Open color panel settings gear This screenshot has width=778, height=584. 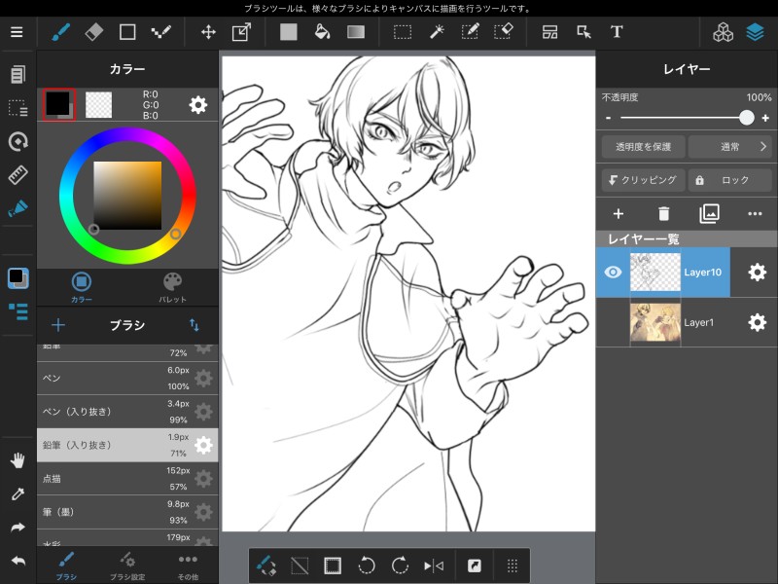coord(198,105)
